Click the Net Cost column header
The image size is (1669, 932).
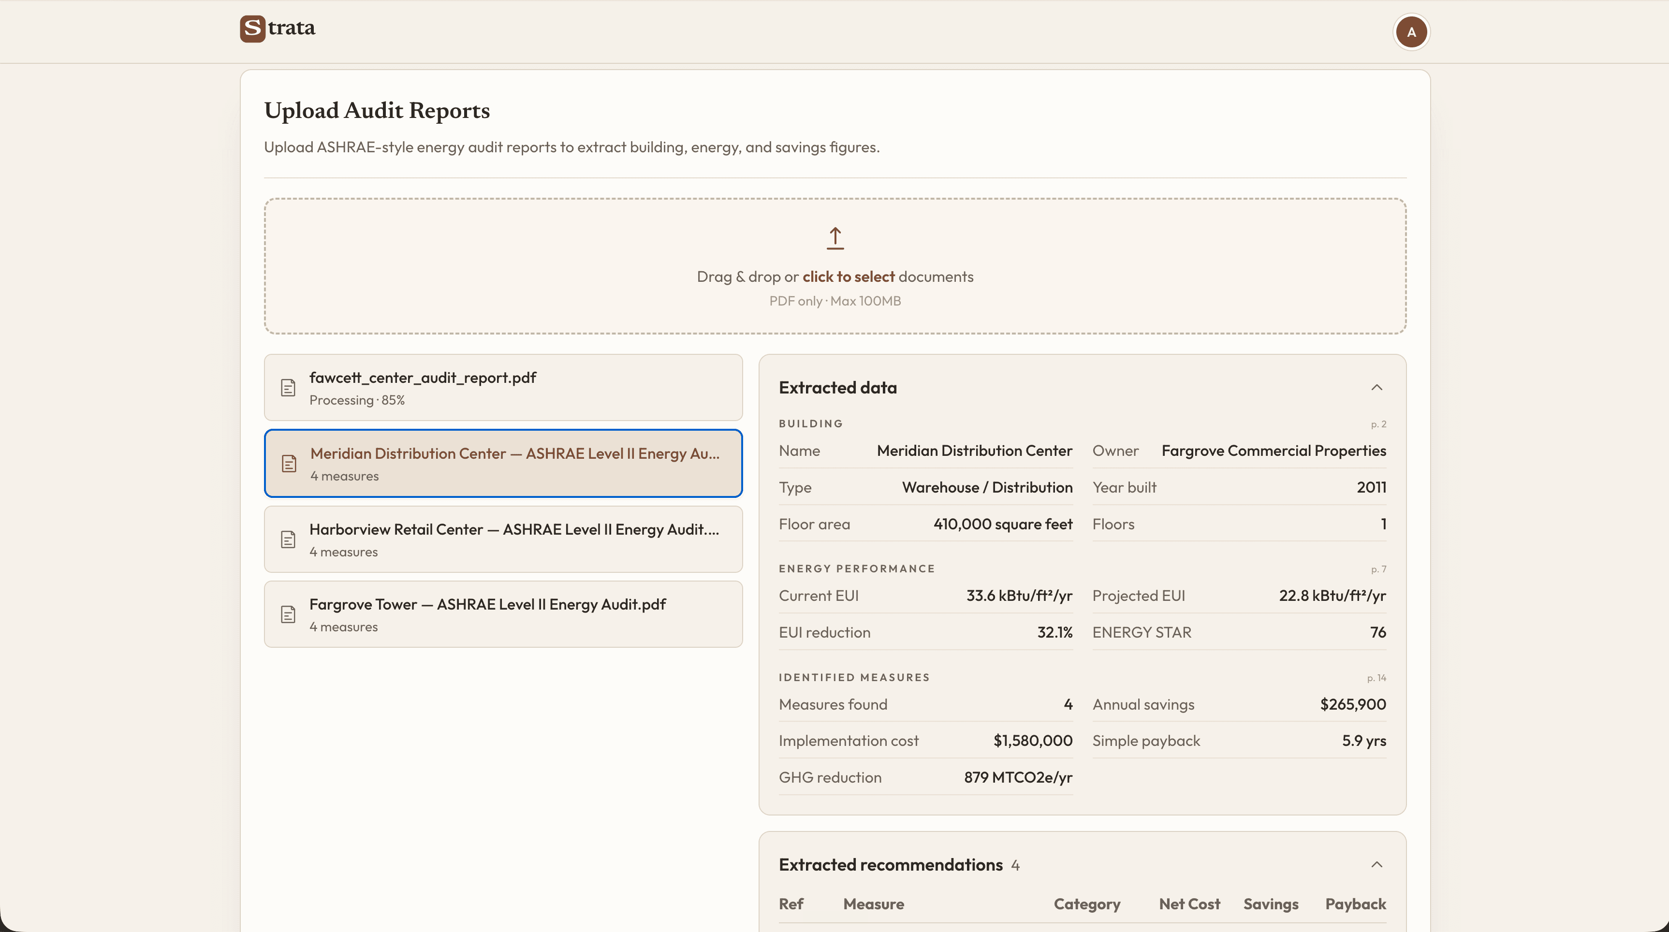pyautogui.click(x=1189, y=904)
